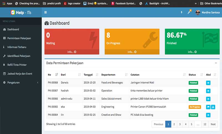Go to Previous page
The image size is (222, 134).
tap(158, 124)
